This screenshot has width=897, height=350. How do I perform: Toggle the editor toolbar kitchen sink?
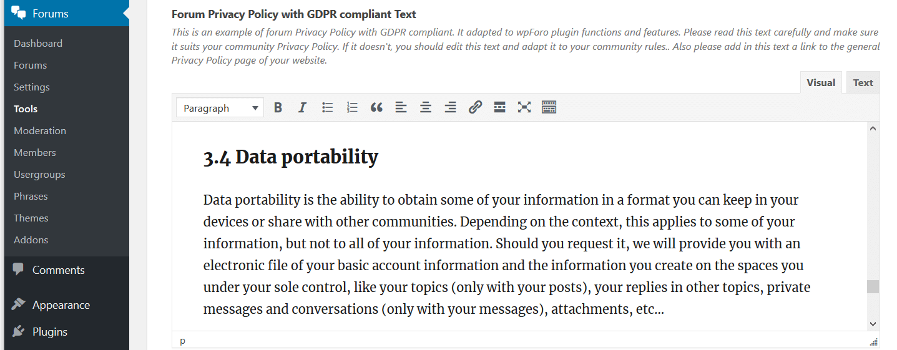click(x=549, y=107)
